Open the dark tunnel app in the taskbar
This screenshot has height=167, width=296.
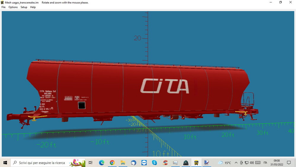tap(186, 163)
